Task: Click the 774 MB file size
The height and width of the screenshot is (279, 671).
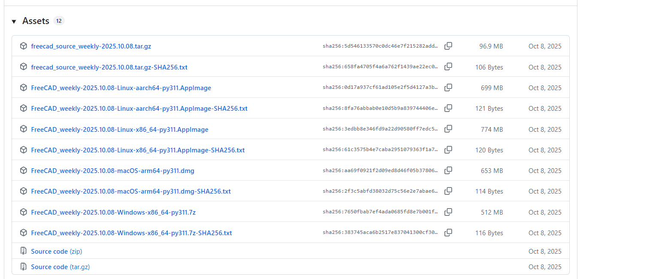Action: (x=492, y=130)
